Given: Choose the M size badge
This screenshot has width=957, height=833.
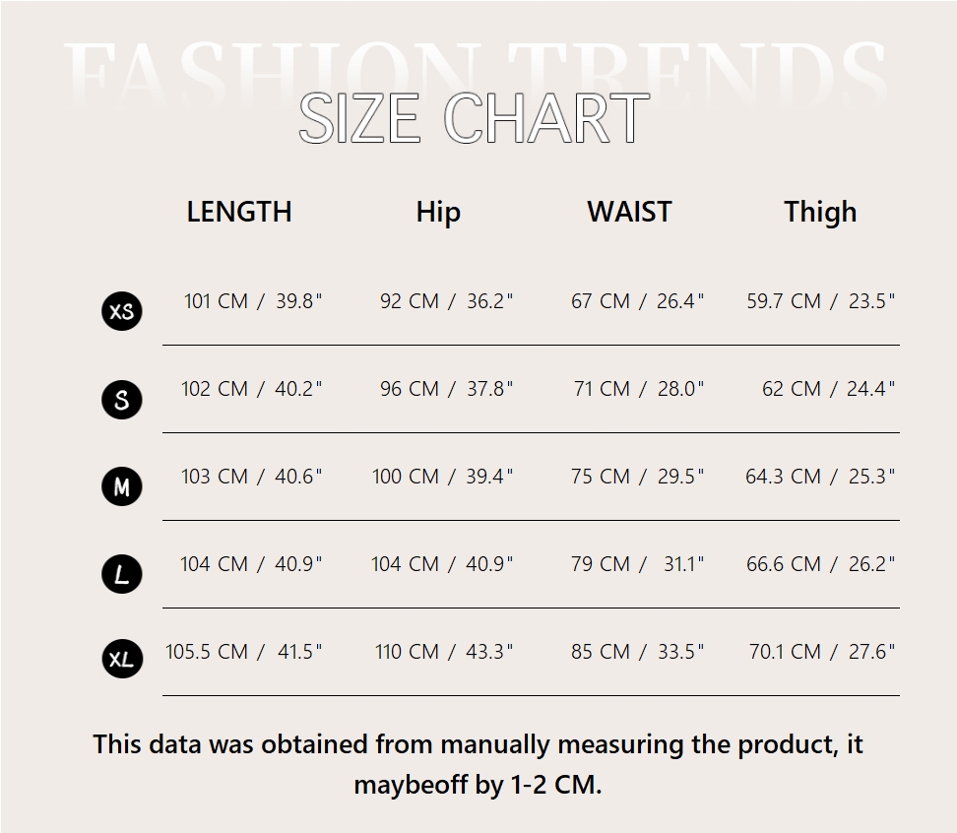Looking at the screenshot, I should click(122, 486).
